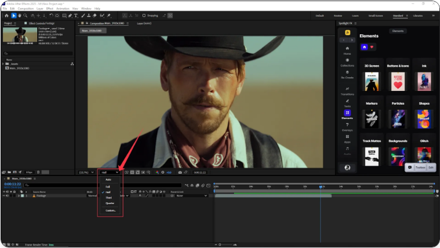440x248 pixels.
Task: Click the favorites heart icon under Elements
Action: tap(372, 47)
